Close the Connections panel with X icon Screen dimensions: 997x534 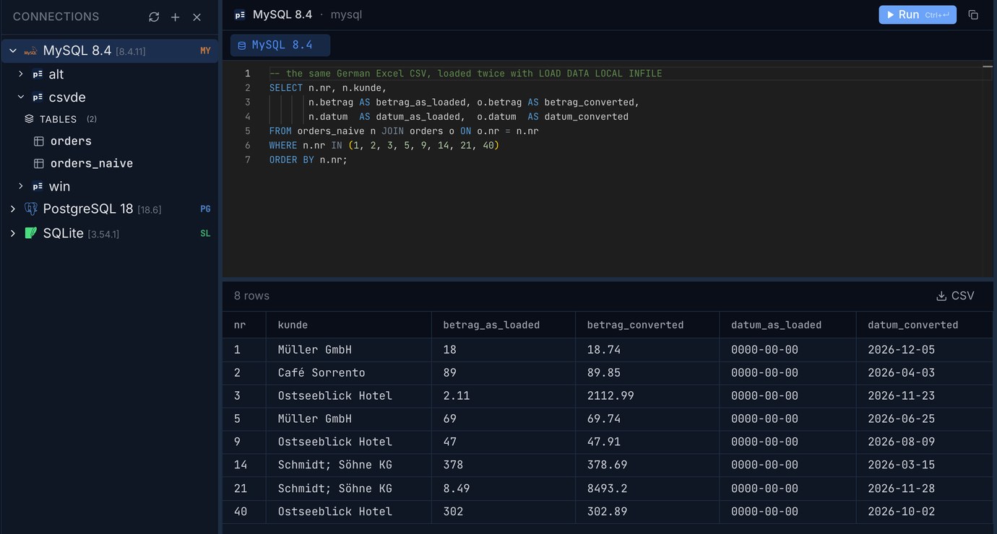[197, 17]
